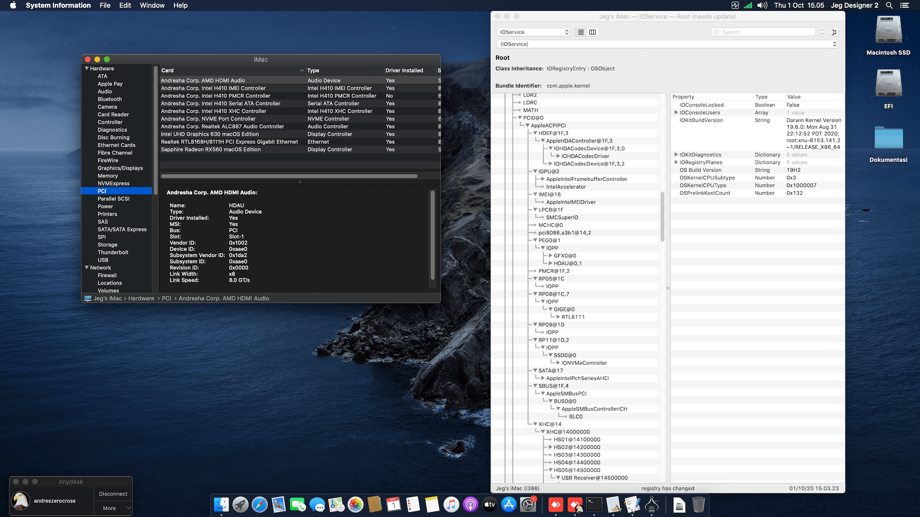Image resolution: width=920 pixels, height=517 pixels.
Task: Open Safari from the Dock
Action: [x=259, y=505]
